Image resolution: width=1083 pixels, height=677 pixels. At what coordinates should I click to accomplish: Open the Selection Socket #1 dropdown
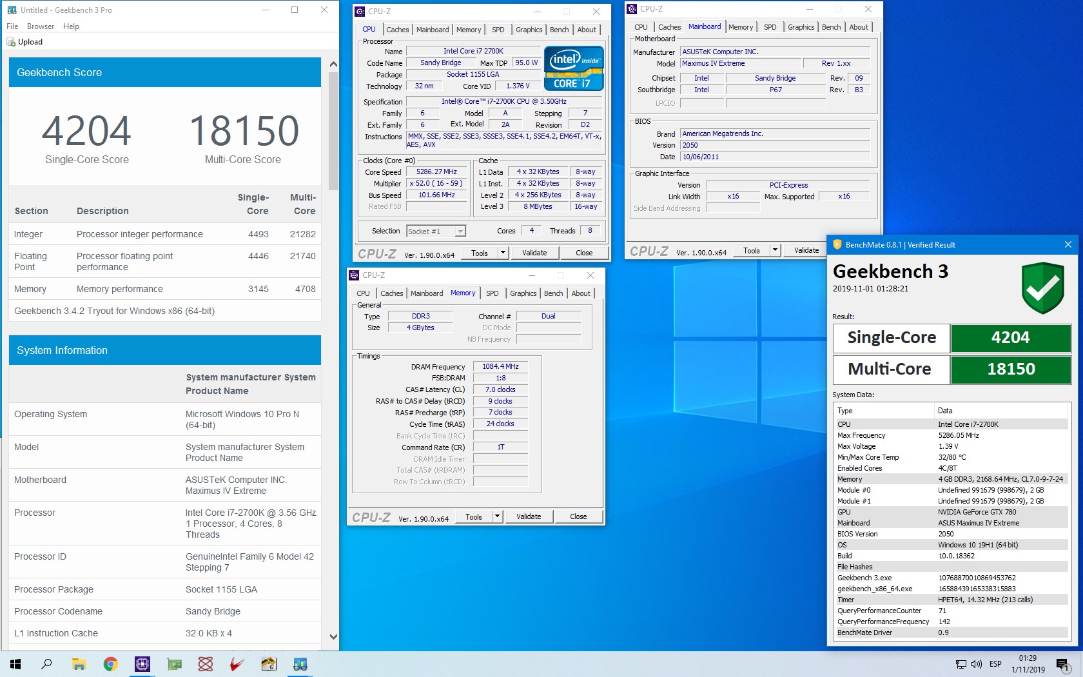[x=436, y=231]
